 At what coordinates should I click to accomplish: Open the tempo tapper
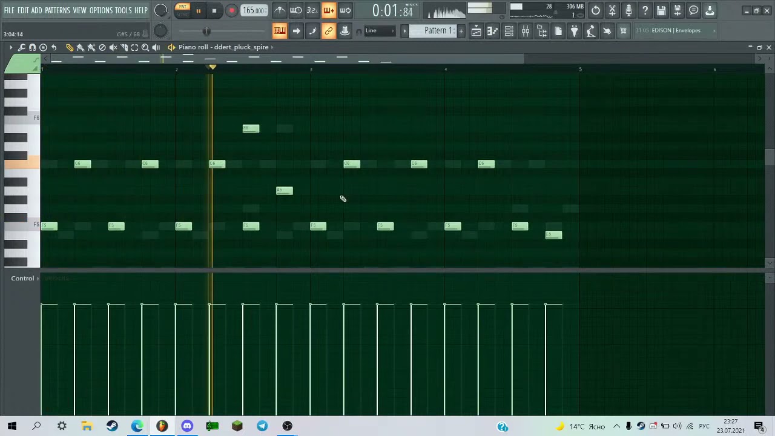tap(591, 31)
